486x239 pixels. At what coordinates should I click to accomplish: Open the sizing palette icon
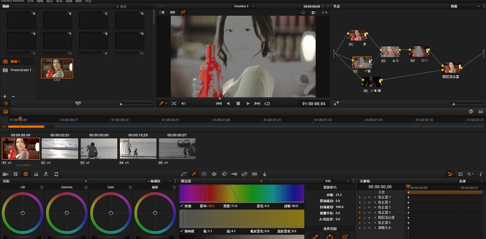[x=244, y=174]
